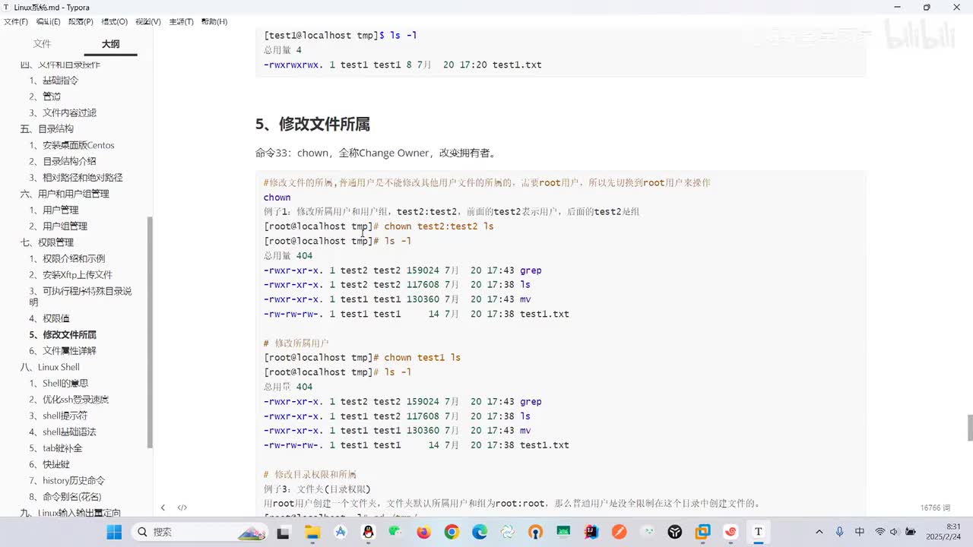
Task: Open WeChat from the taskbar
Action: click(396, 533)
